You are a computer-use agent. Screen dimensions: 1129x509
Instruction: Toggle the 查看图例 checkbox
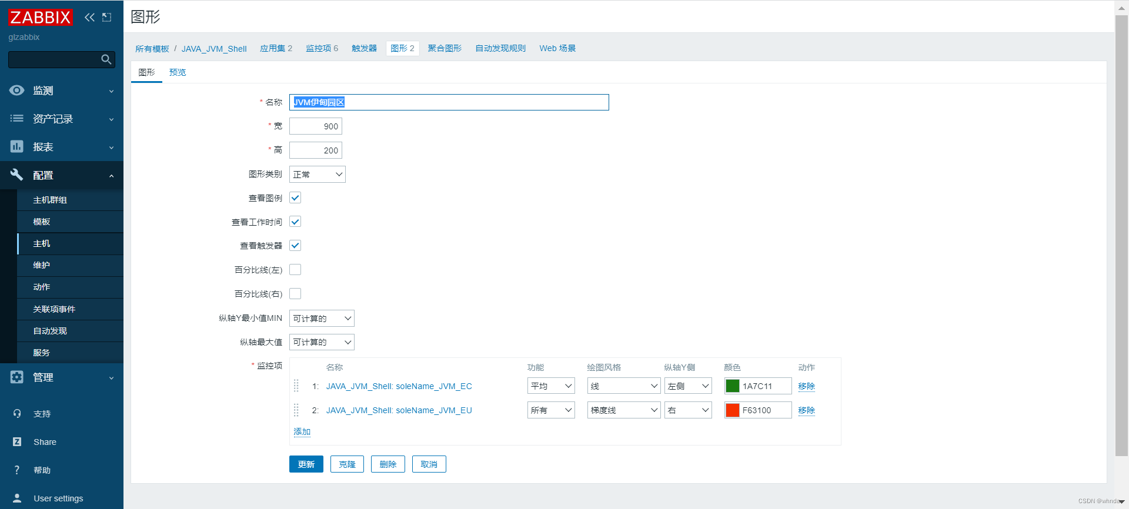295,198
